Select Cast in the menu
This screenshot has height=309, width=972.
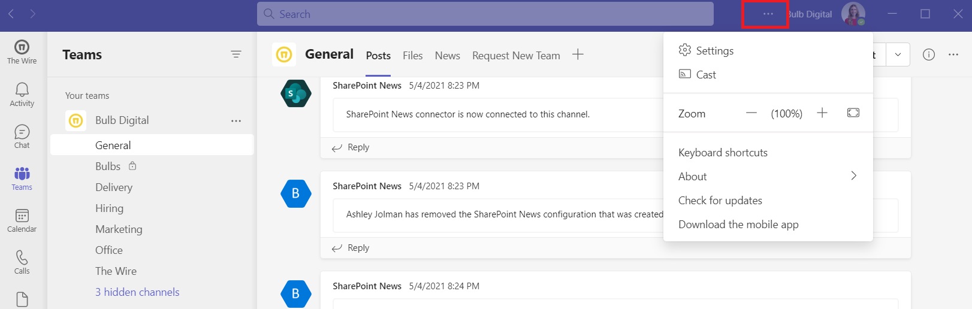[768, 74]
